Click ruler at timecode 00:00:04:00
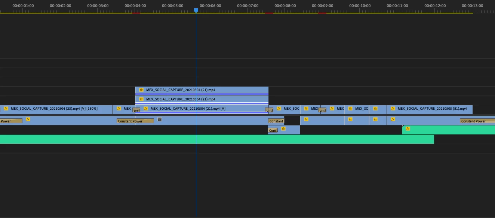The width and height of the screenshot is (495, 218). 135,6
